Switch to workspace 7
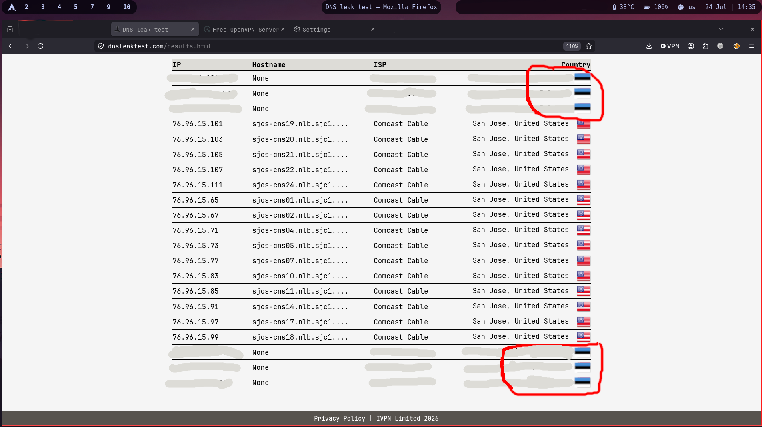The image size is (762, 427). (x=92, y=7)
